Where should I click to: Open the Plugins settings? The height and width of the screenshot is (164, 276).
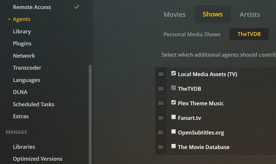(x=22, y=43)
